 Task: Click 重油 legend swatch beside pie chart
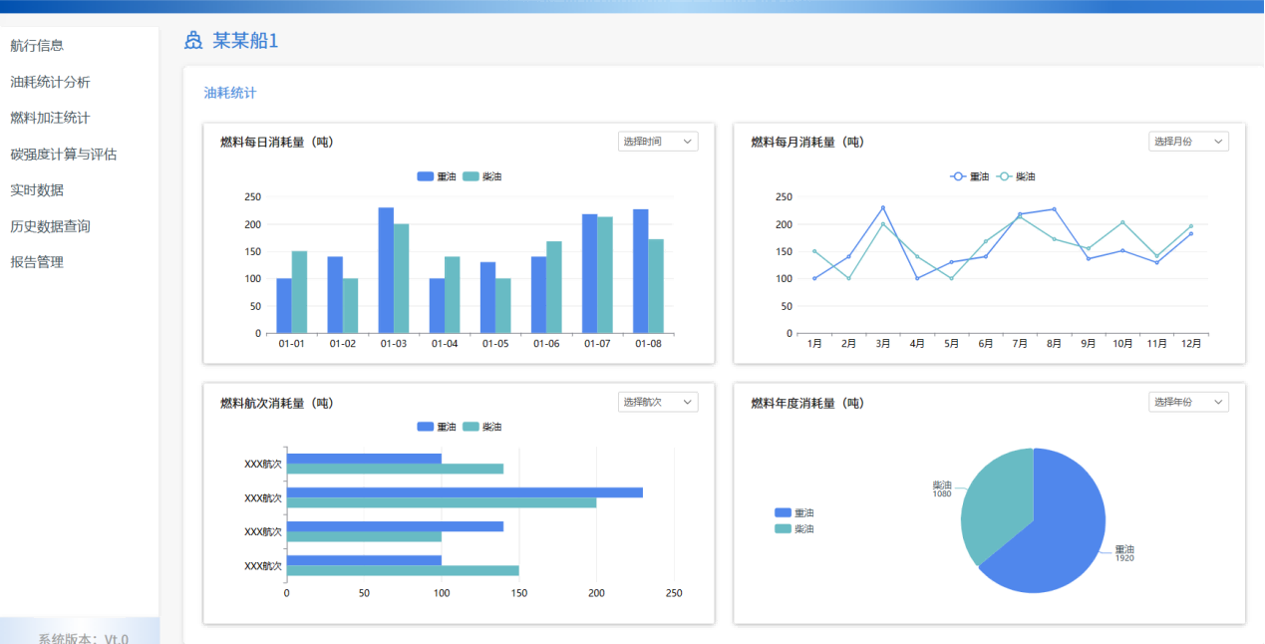783,512
